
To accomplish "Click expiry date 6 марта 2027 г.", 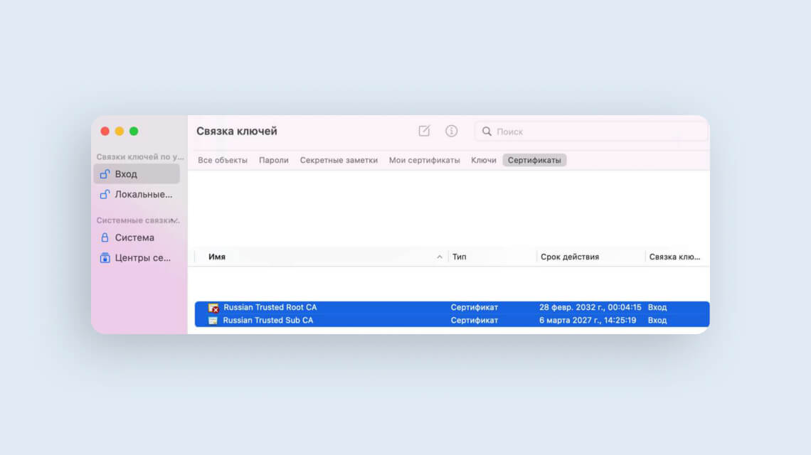I will coord(588,320).
